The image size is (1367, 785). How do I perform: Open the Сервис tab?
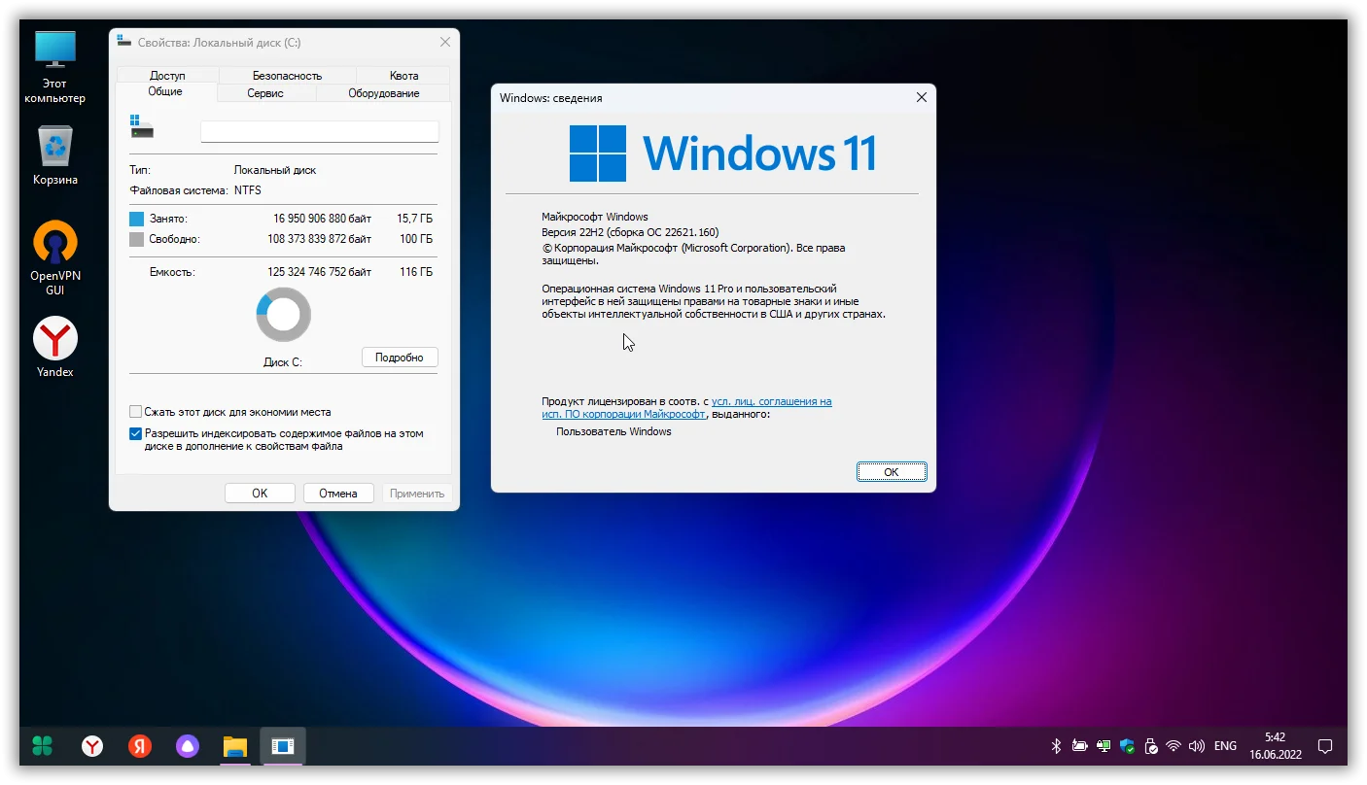[265, 93]
